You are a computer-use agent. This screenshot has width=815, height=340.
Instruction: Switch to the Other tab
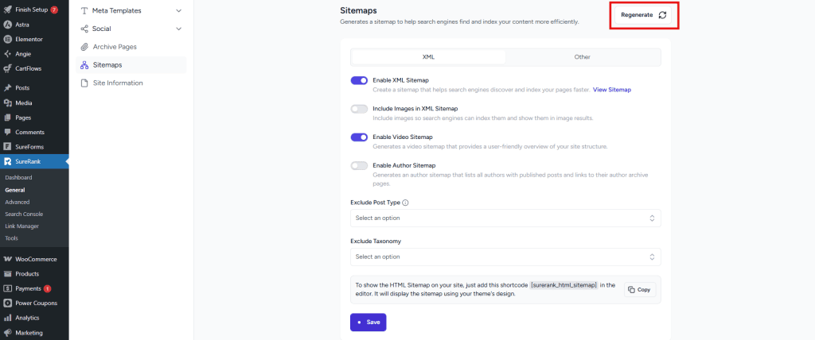pos(582,57)
